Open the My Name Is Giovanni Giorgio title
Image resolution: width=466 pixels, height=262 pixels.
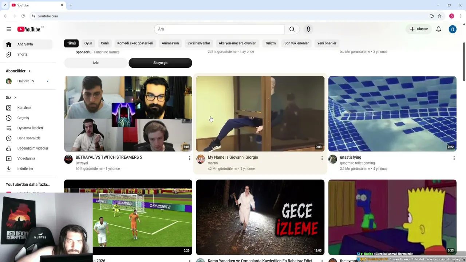tap(233, 157)
